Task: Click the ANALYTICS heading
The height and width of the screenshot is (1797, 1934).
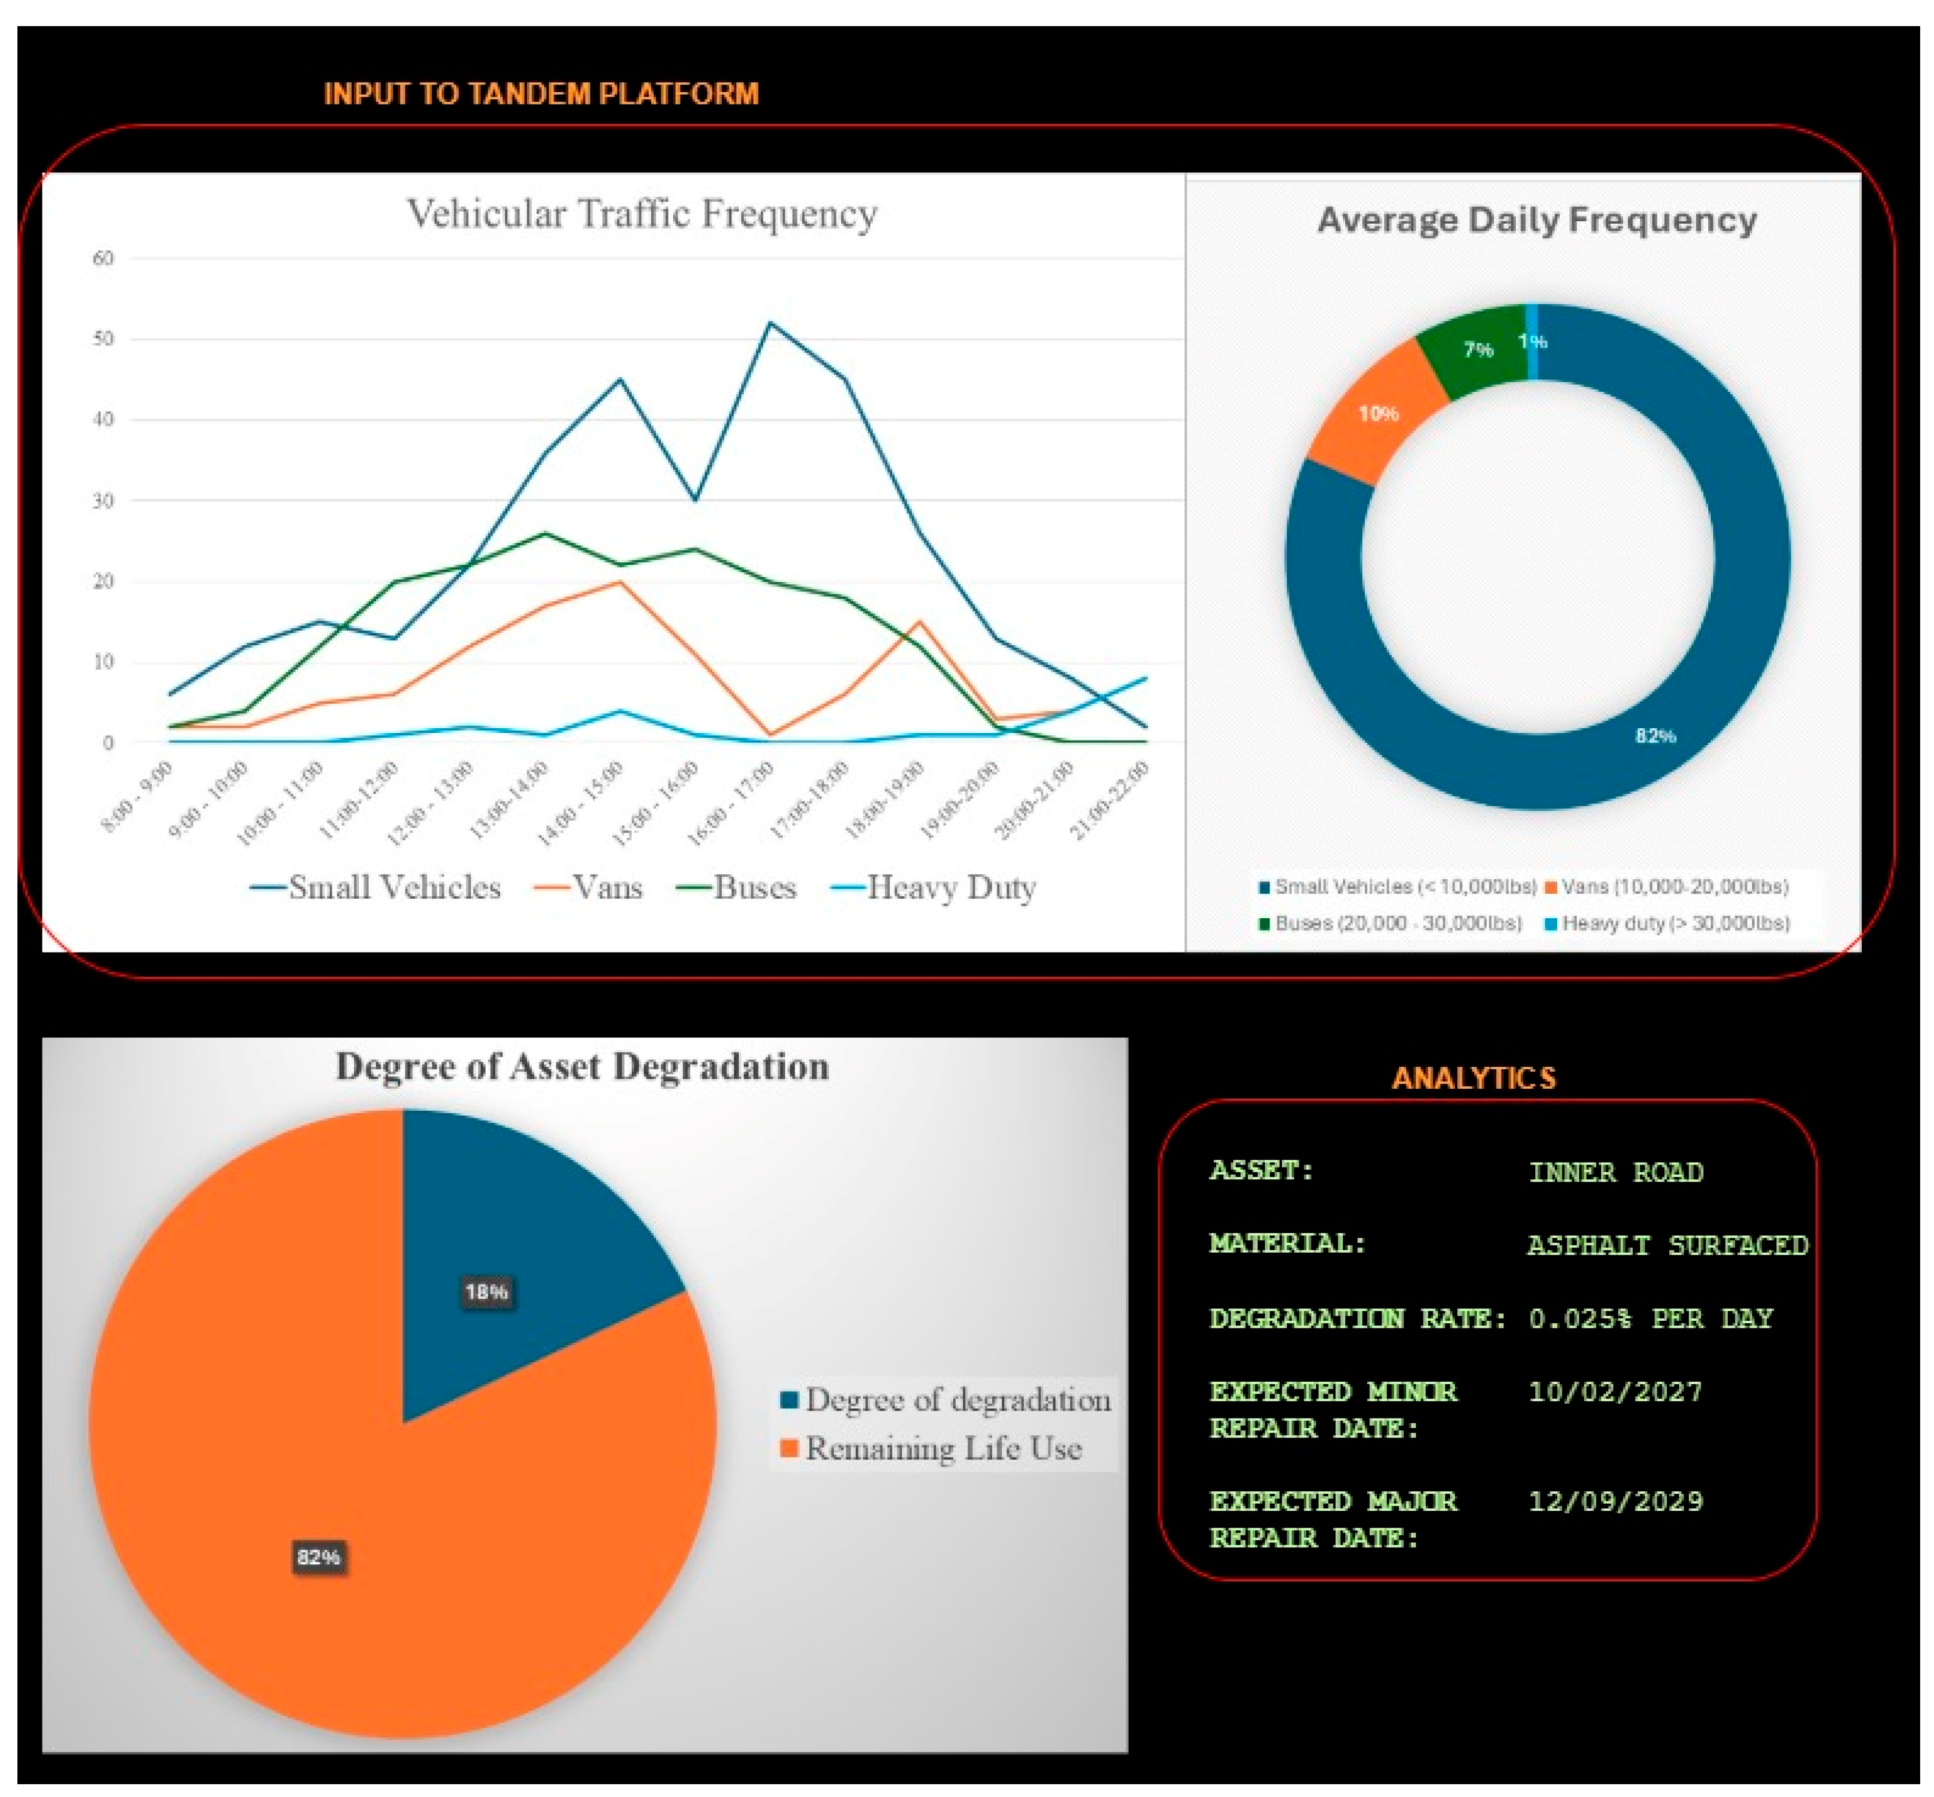Action: point(1473,1079)
